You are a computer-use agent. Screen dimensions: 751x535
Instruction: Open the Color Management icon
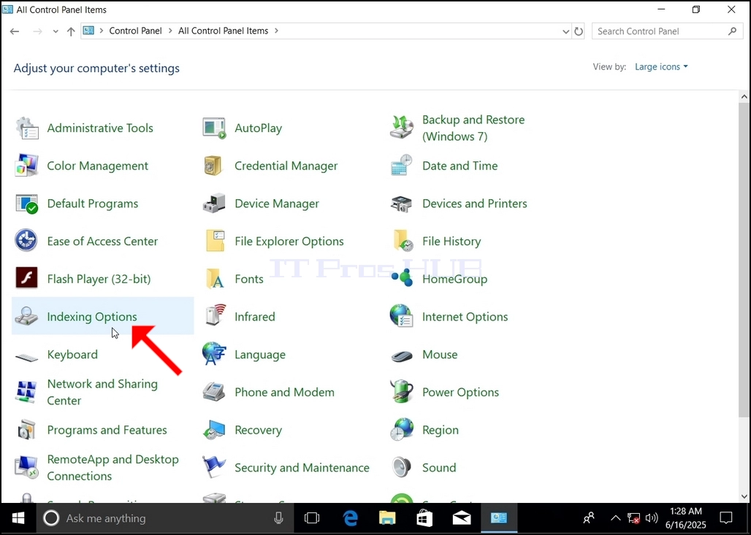(27, 166)
